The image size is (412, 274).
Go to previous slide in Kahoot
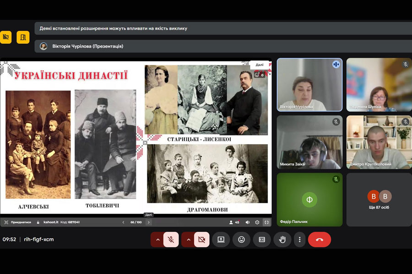click(x=123, y=222)
